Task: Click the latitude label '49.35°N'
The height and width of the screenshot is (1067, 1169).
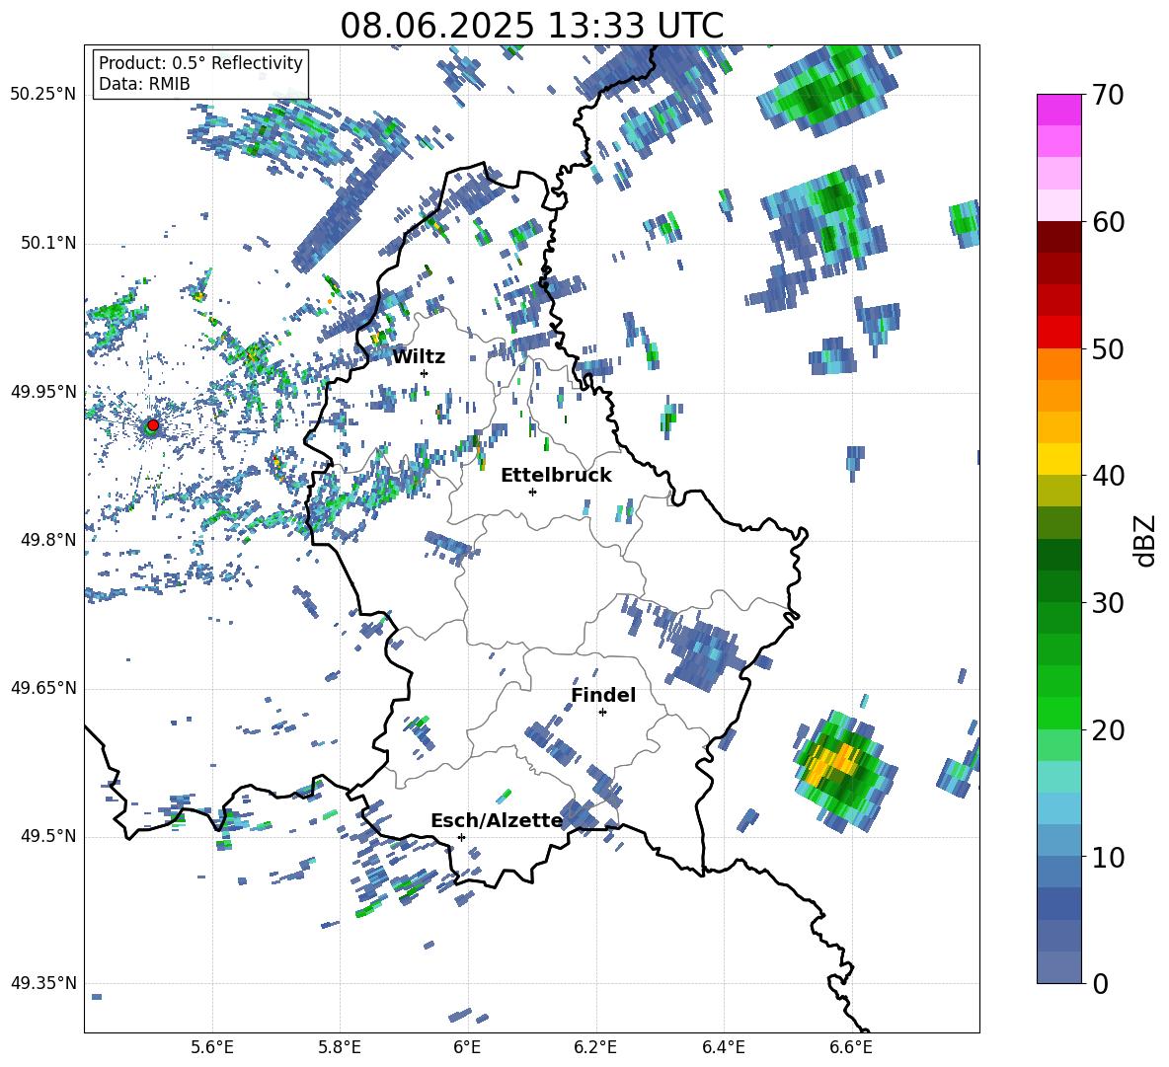Action: [x=43, y=983]
